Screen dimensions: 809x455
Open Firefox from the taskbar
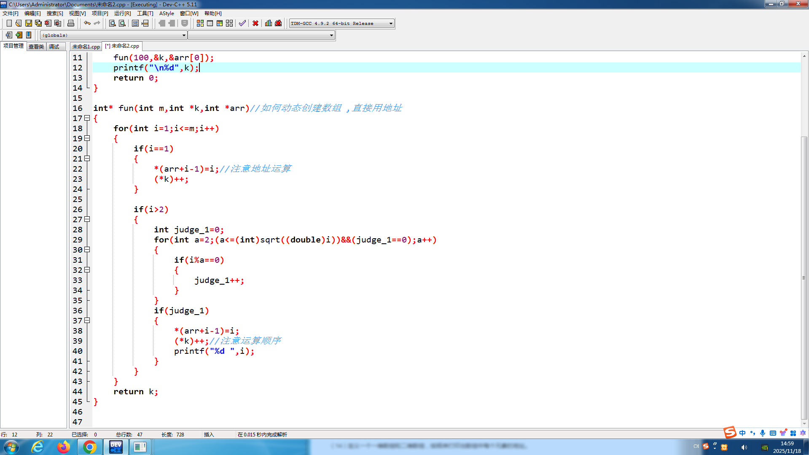(x=64, y=447)
